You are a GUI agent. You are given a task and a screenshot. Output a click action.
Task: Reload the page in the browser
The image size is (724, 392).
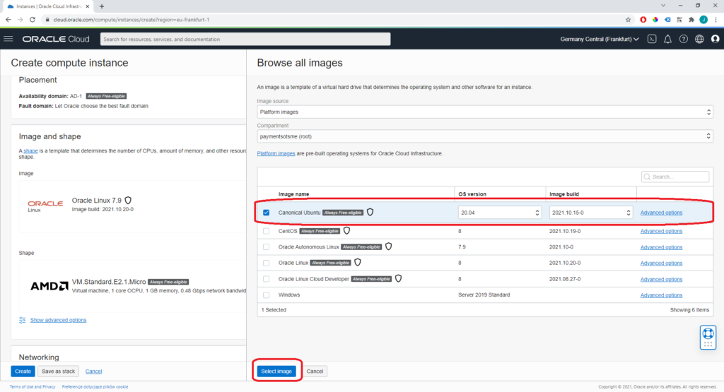[x=33, y=19]
